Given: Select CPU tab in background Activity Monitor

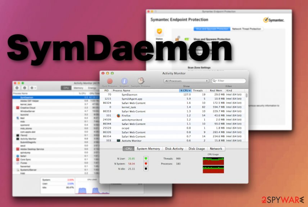Looking at the screenshot, I should (x=66, y=88).
